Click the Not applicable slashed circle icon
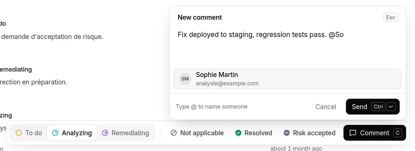This screenshot has width=415, height=151. tap(174, 133)
